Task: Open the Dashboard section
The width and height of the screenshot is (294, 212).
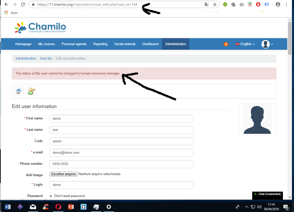Action: coord(150,44)
